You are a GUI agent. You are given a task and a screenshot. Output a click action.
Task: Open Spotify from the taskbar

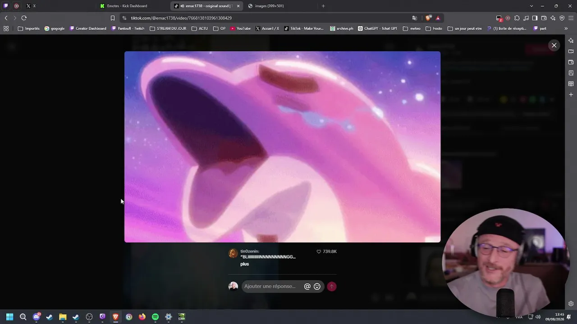(155, 317)
